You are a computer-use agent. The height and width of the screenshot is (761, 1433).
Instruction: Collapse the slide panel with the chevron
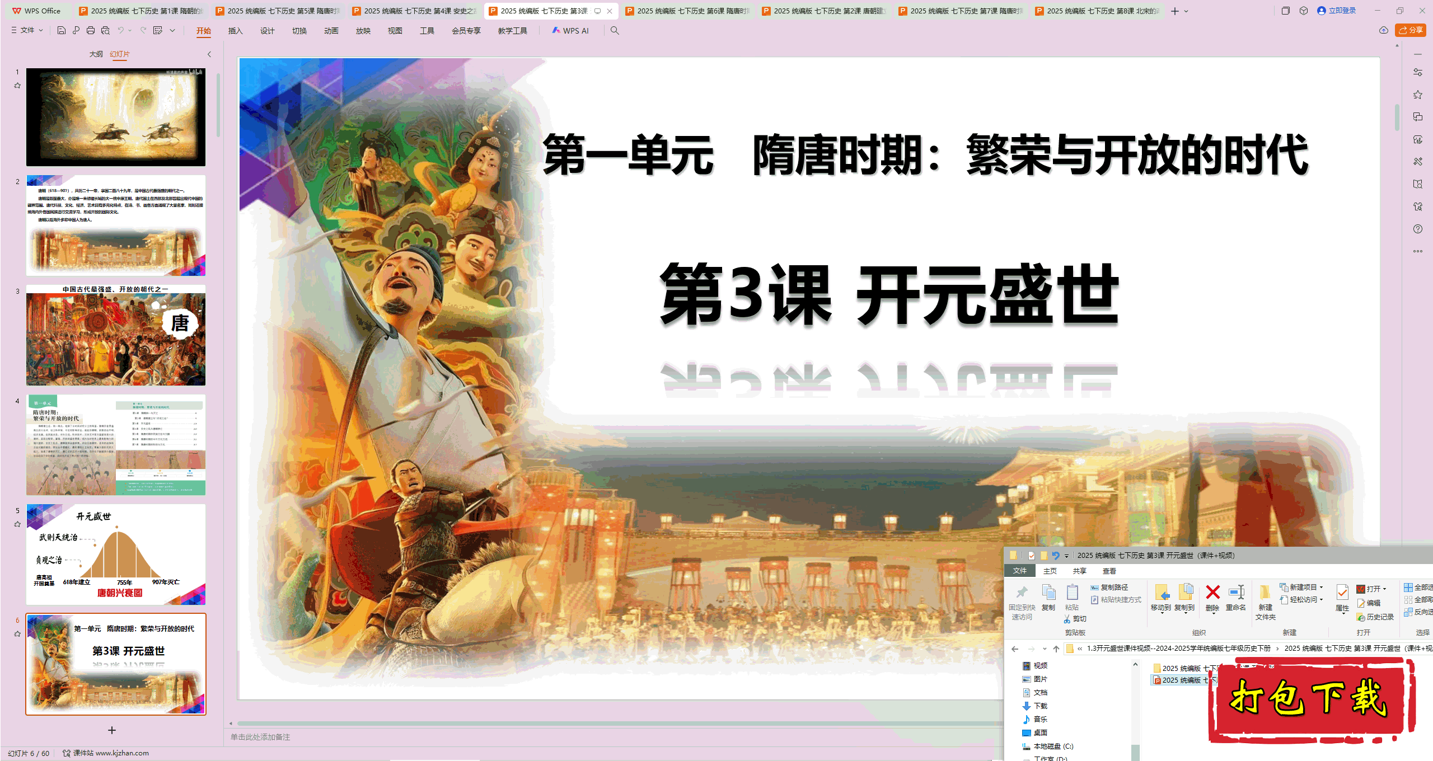point(209,54)
